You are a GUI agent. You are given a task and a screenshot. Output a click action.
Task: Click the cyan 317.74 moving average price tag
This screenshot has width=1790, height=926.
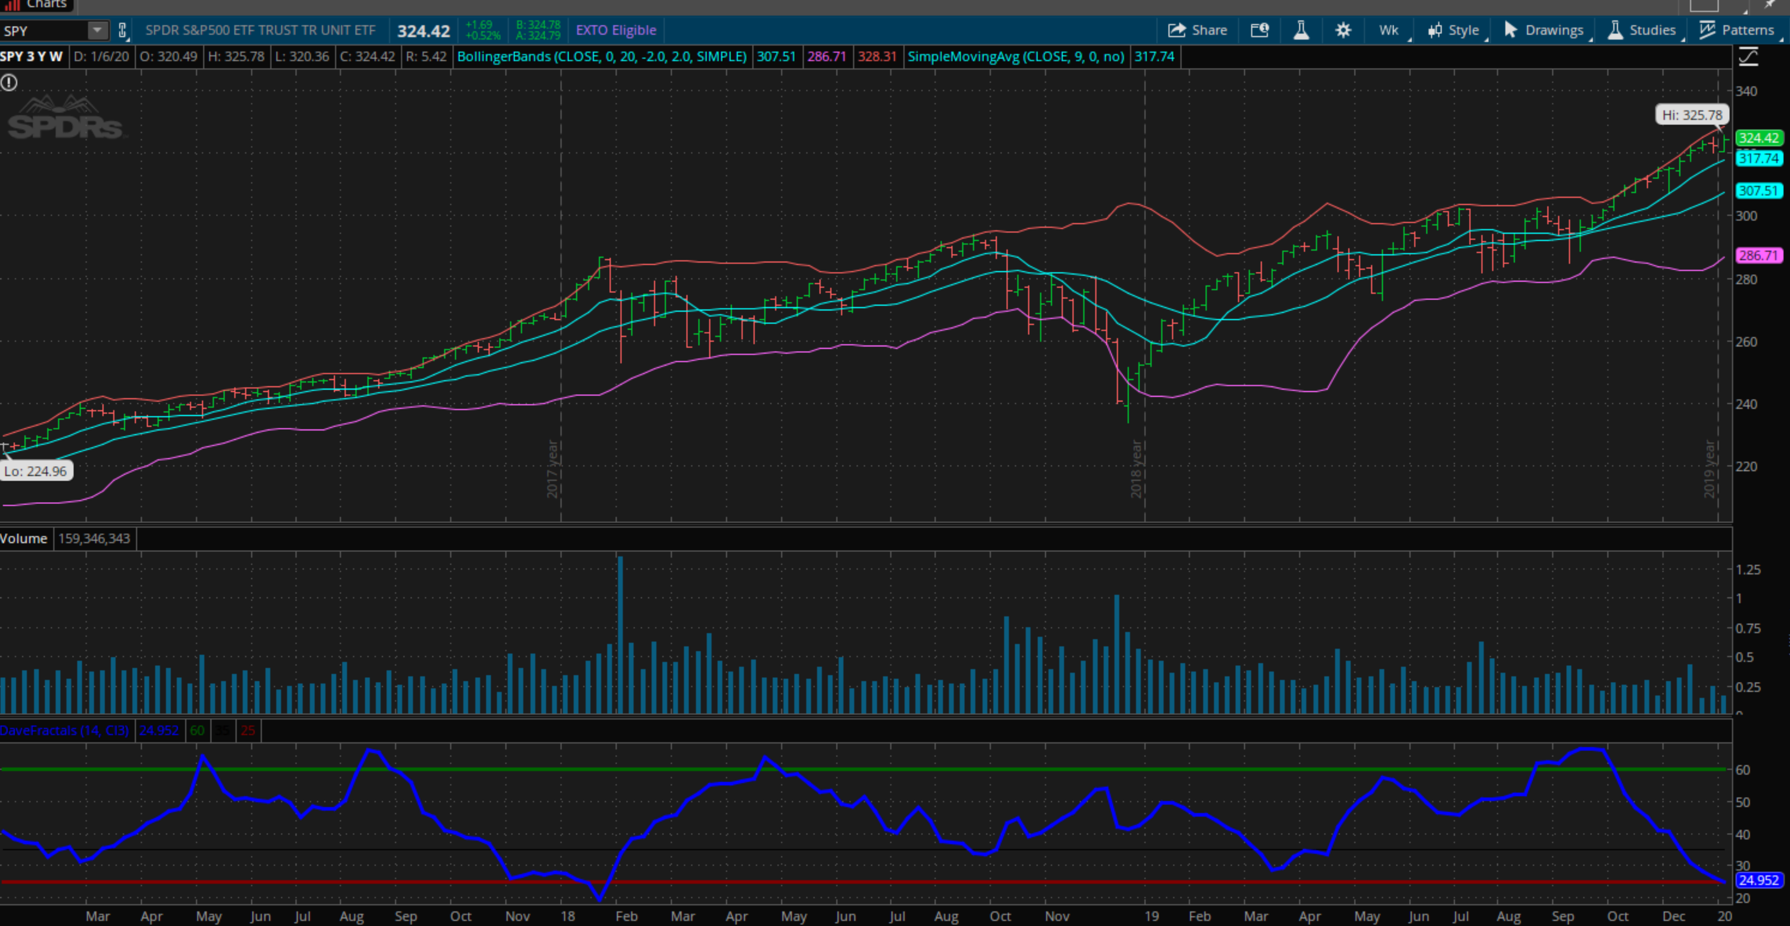(1758, 158)
